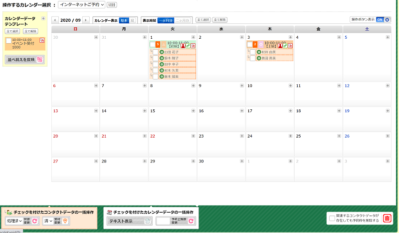
Task: Click the 吉田 恵美 contact entry
Action: tap(275, 58)
